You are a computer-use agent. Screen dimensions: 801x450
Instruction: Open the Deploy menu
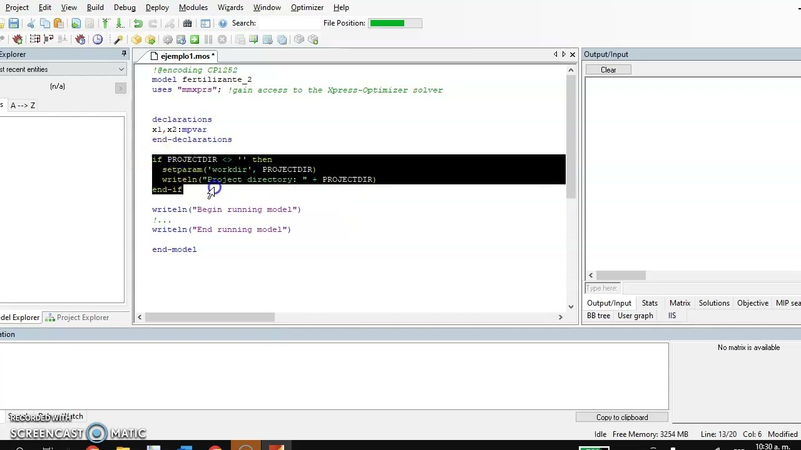(x=157, y=7)
